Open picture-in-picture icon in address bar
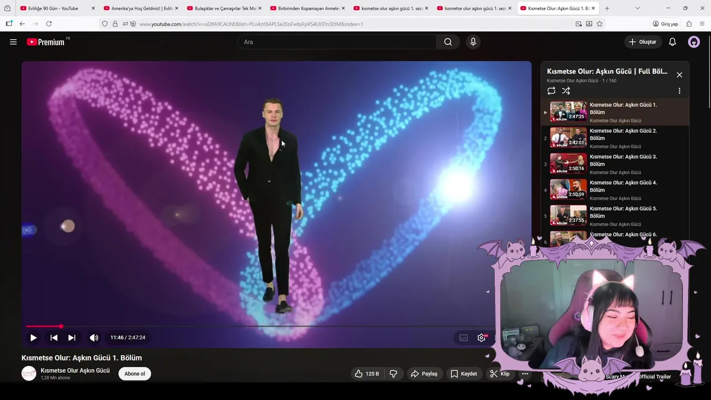This screenshot has width=711, height=400. click(x=579, y=24)
